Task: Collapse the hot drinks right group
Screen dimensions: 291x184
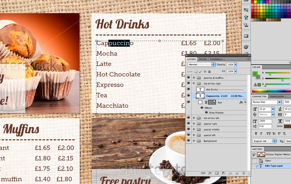Action: (x=194, y=83)
